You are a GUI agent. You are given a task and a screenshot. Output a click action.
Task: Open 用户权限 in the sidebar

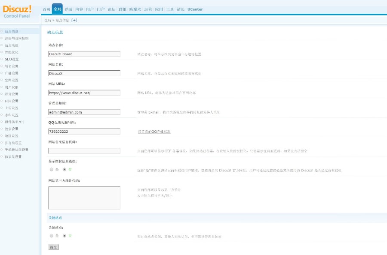pyautogui.click(x=12, y=87)
